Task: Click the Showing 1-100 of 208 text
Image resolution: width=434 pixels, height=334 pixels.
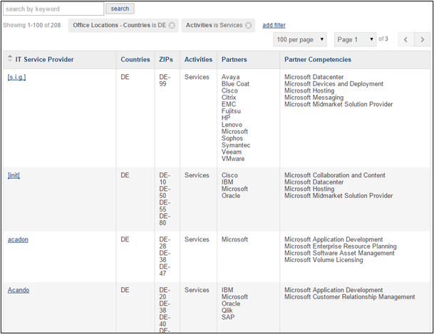Action: [x=32, y=25]
